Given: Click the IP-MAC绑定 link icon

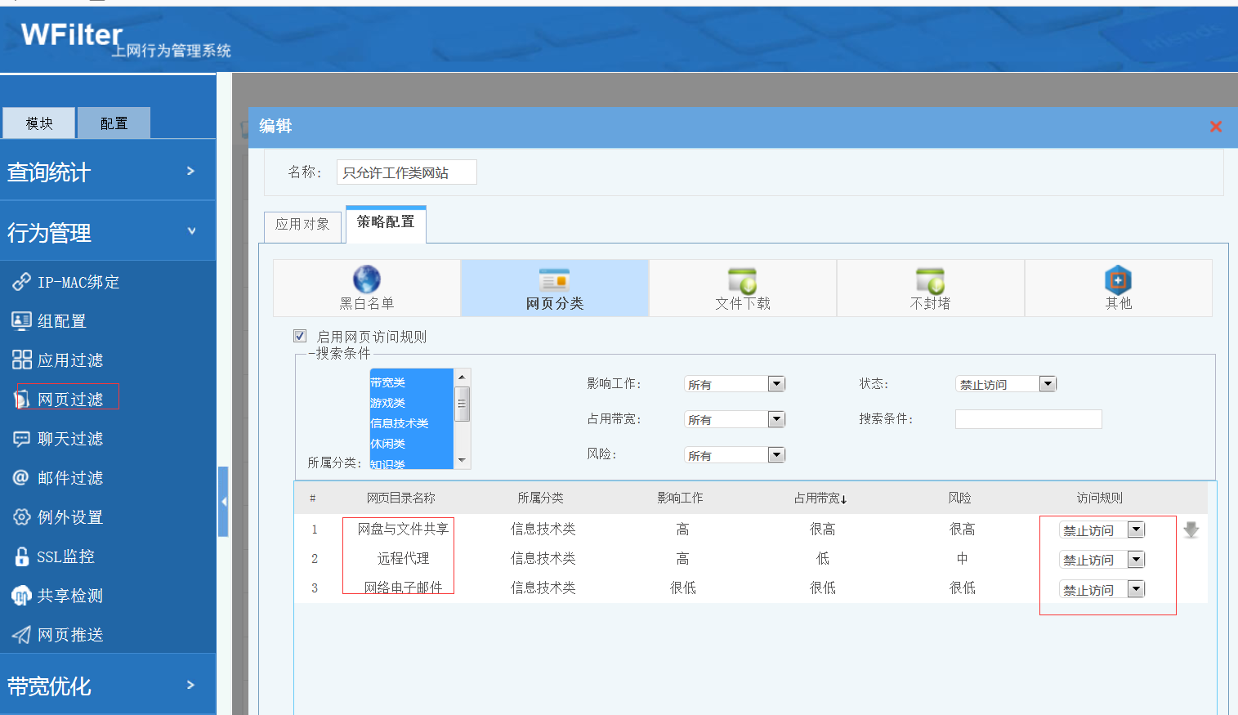Looking at the screenshot, I should tap(21, 282).
